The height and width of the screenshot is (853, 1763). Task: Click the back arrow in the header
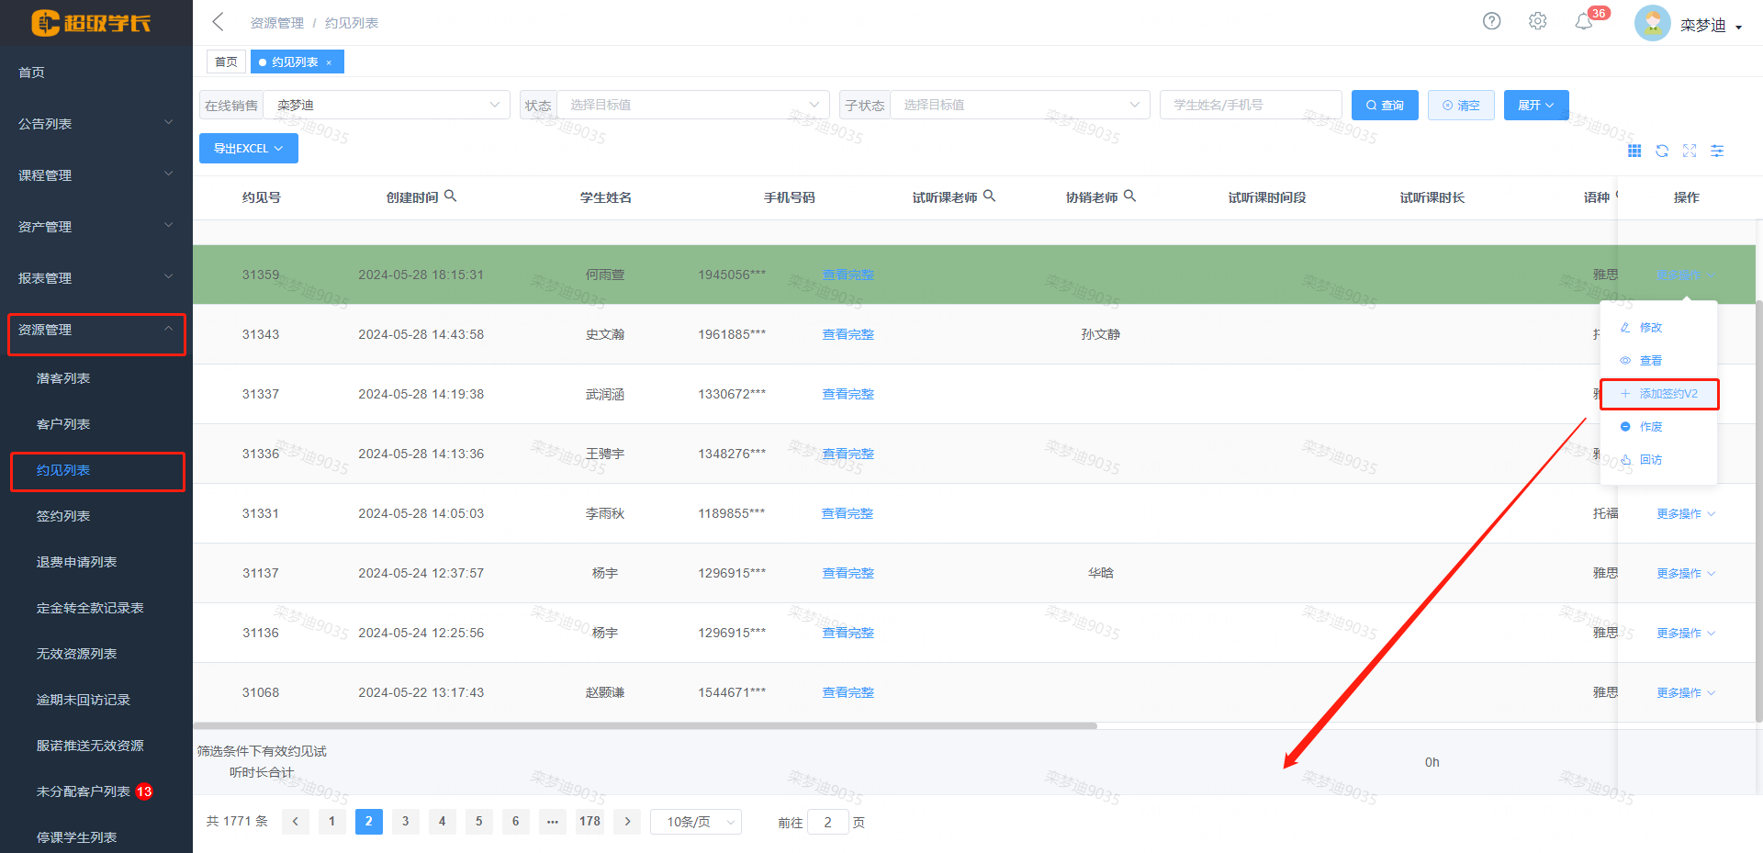point(219,22)
